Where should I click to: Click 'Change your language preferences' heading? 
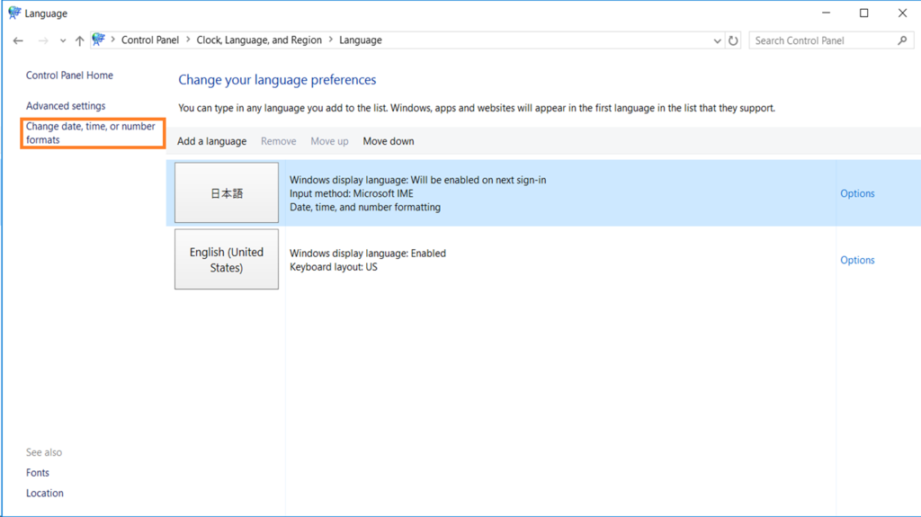click(277, 79)
